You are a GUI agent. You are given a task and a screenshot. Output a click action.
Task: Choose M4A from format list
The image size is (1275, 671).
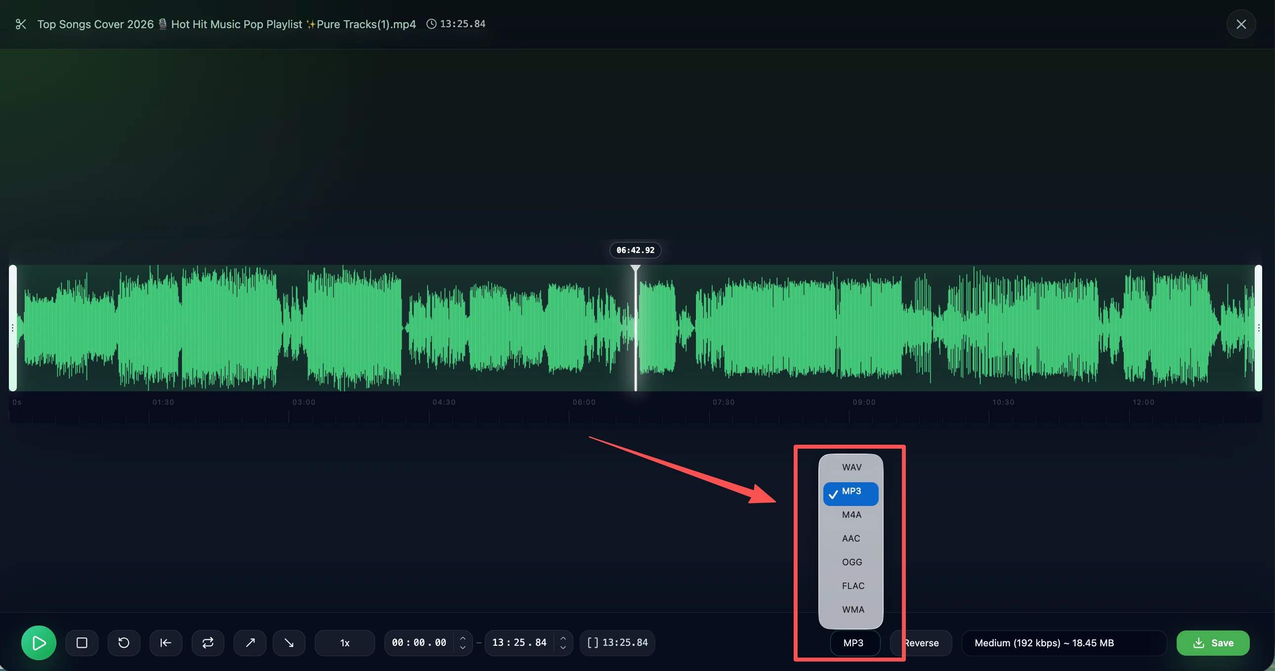tap(851, 515)
